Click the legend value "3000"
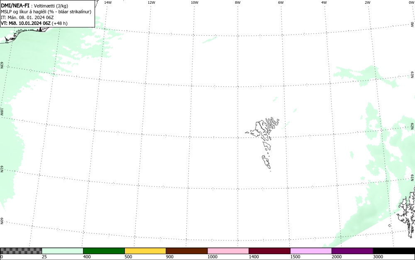The height and width of the screenshot is (260, 415). pyautogui.click(x=378, y=257)
